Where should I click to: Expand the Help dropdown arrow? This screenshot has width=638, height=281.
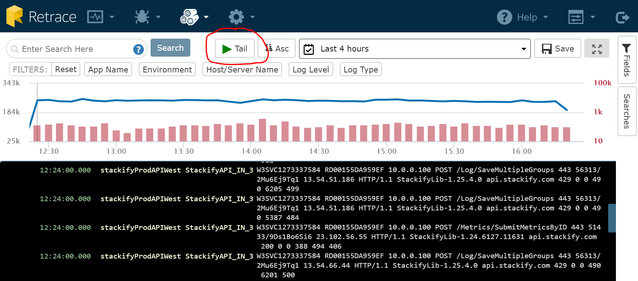[546, 17]
